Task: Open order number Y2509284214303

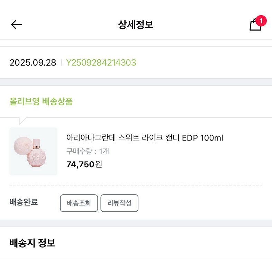Action: pyautogui.click(x=101, y=63)
